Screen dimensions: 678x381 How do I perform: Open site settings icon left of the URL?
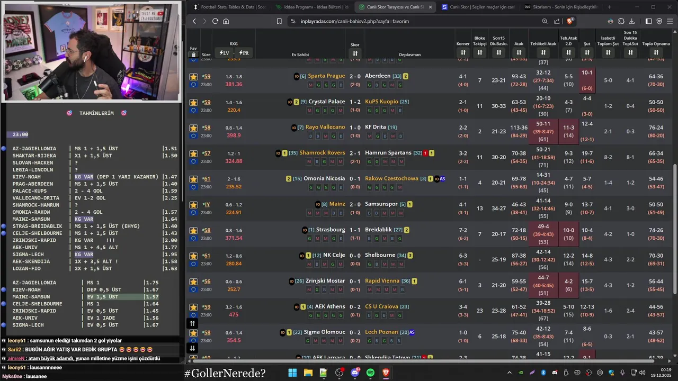coord(292,21)
